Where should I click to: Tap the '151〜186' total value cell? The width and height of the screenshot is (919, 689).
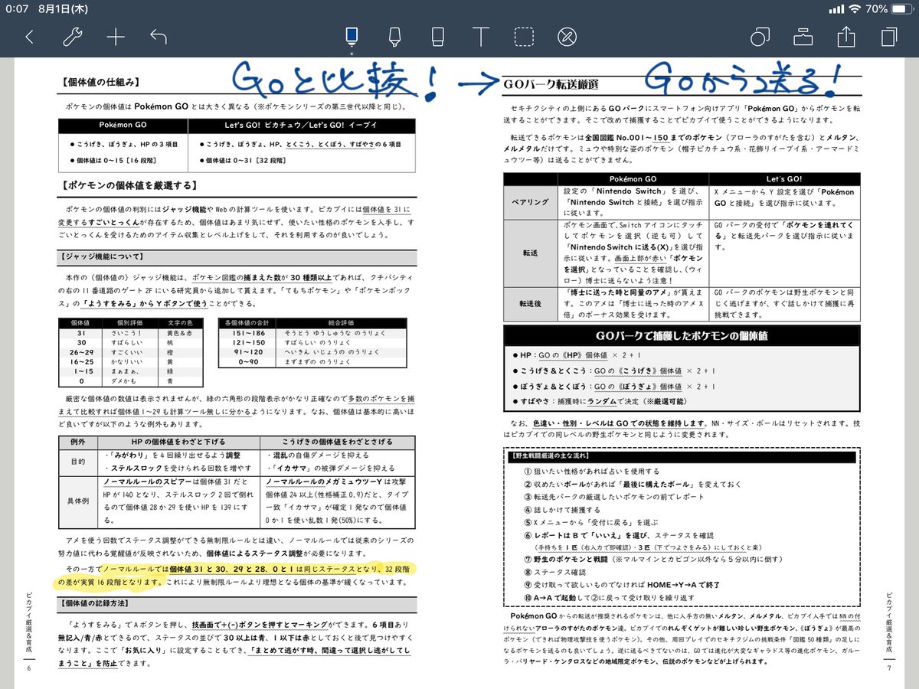tap(249, 334)
